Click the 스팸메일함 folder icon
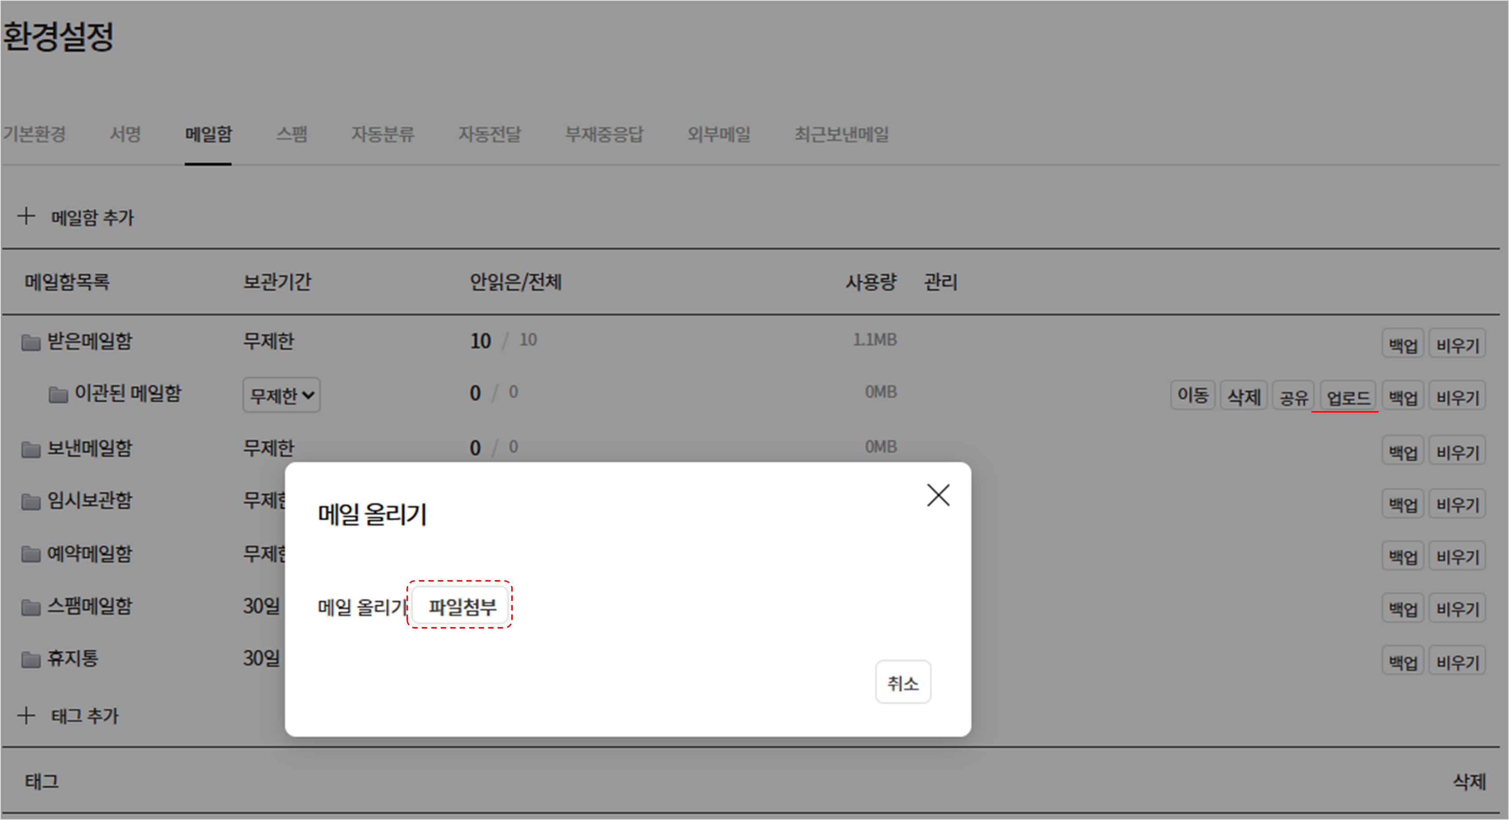Viewport: 1509px width, 820px height. click(30, 607)
